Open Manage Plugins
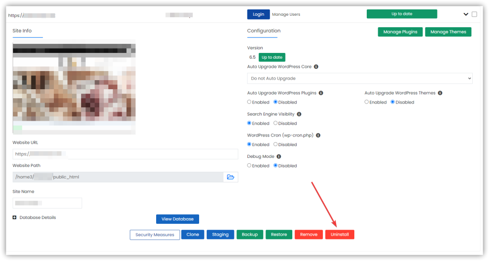This screenshot has width=489, height=261. (400, 32)
